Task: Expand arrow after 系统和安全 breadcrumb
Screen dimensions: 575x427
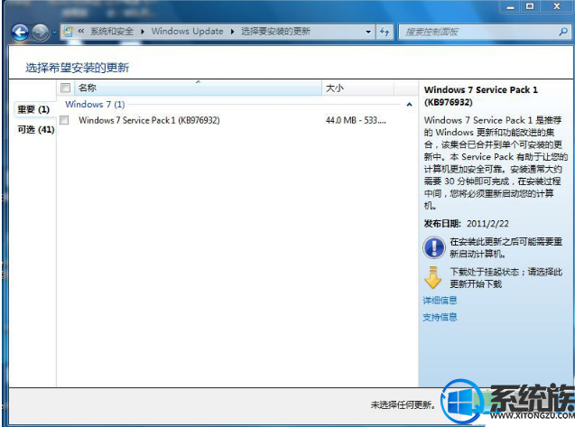Action: (x=143, y=32)
